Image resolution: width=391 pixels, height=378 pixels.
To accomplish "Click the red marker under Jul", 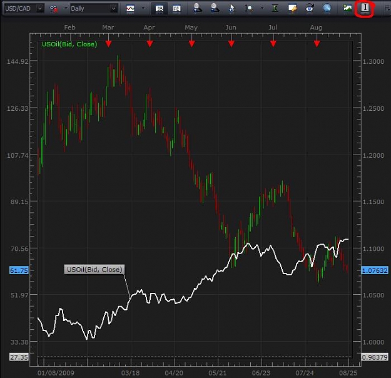I will pyautogui.click(x=273, y=44).
